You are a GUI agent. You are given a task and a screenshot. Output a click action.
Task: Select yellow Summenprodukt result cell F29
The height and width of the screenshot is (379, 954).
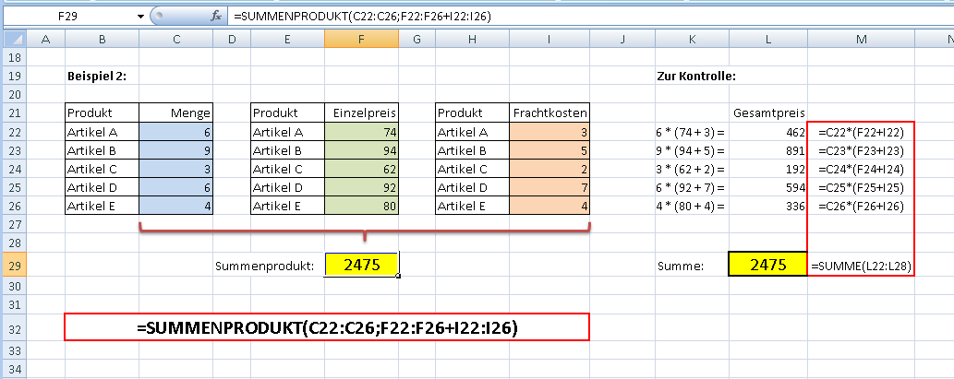pos(361,265)
